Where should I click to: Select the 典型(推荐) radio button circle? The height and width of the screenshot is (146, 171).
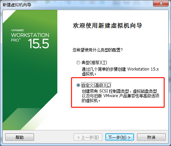78,63
